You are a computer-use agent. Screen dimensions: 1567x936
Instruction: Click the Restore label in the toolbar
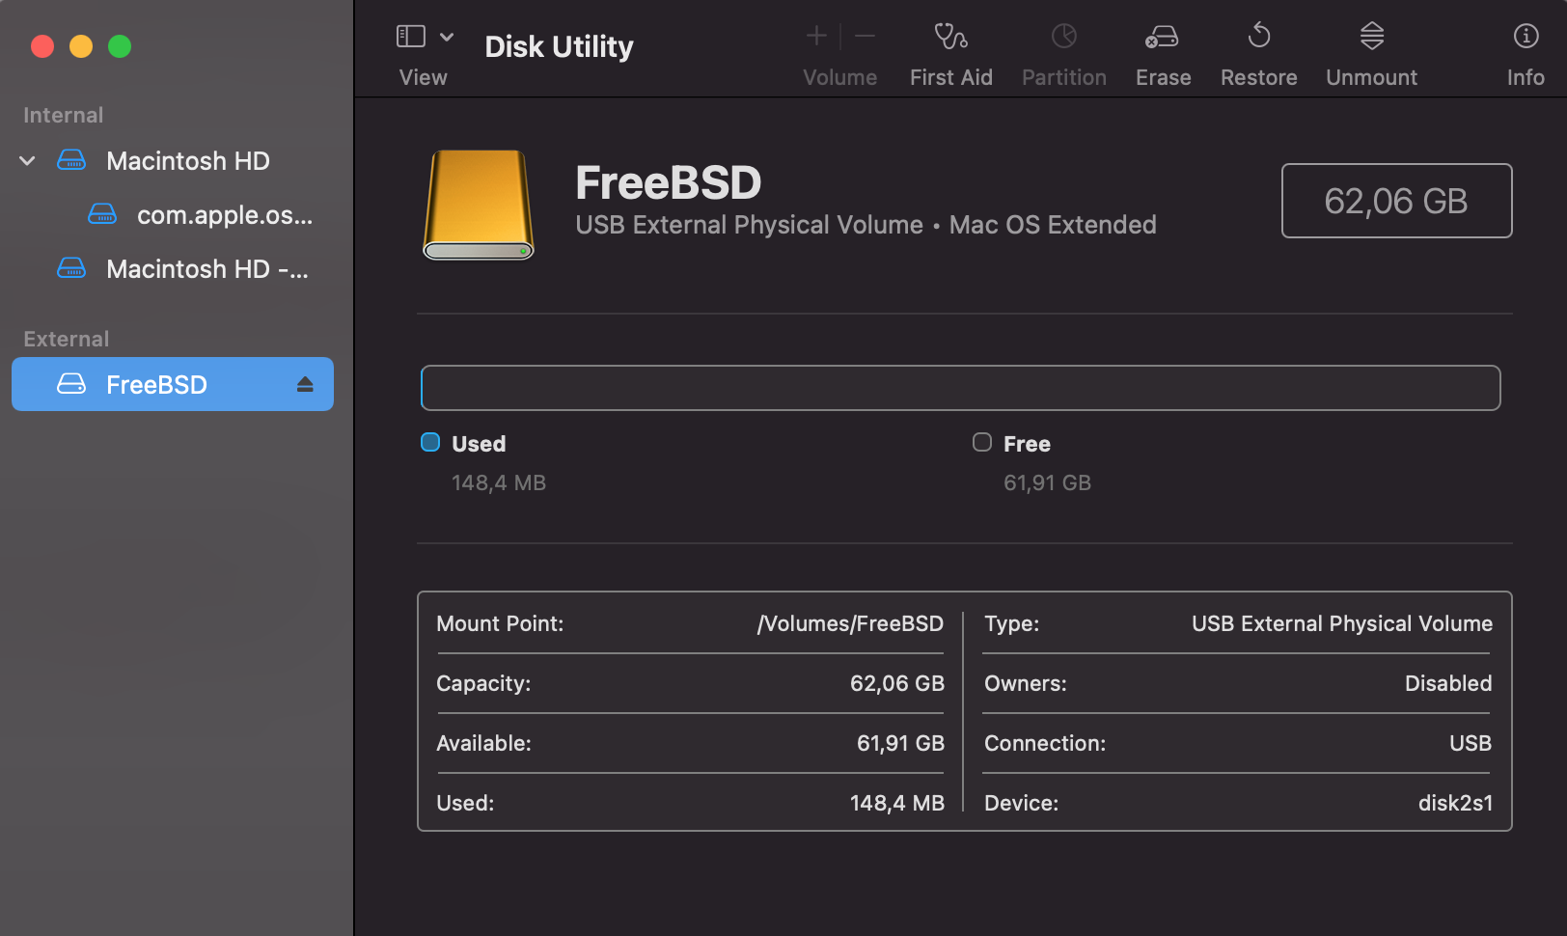1259,78
